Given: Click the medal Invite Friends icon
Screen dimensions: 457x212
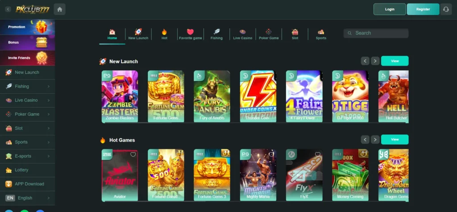Looking at the screenshot, I should (42, 58).
